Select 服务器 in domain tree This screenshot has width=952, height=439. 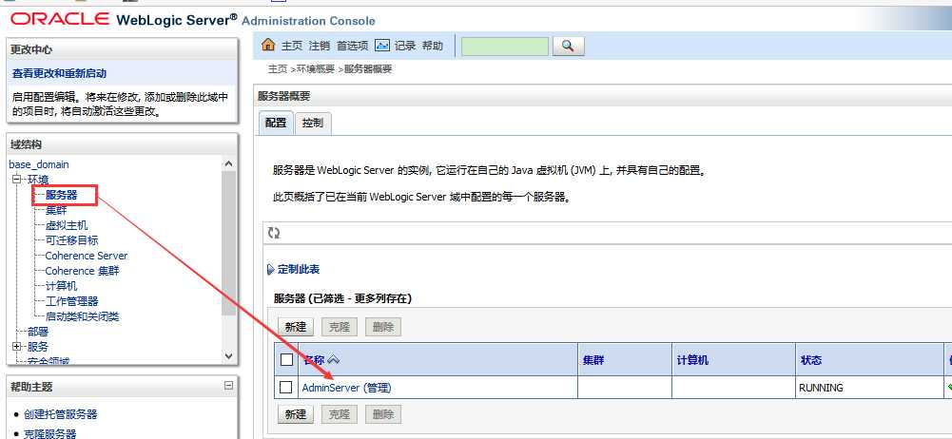tap(61, 195)
